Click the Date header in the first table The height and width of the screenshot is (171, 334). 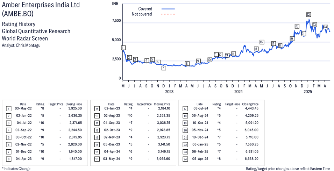pyautogui.click(x=23, y=104)
